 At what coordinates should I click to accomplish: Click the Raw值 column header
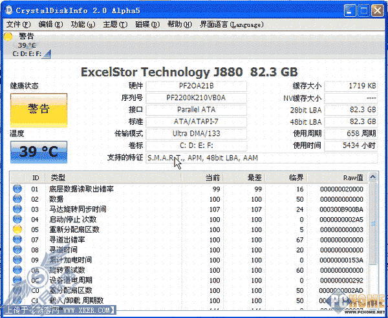click(337, 178)
